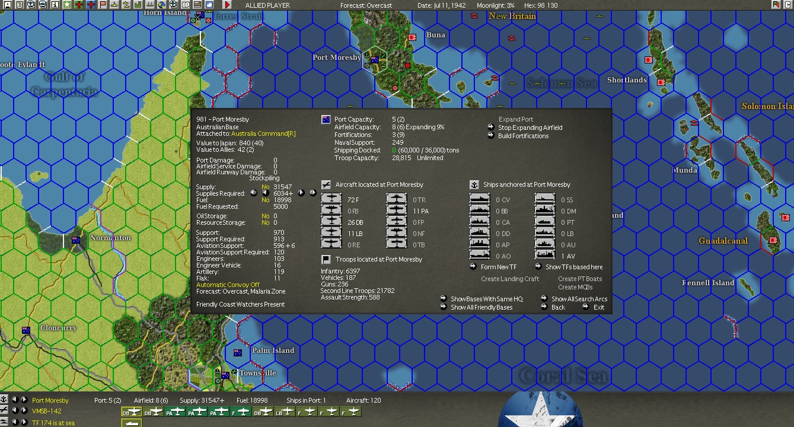
Task: Click 'VMSB-142' in bottom bar
Action: (x=47, y=411)
